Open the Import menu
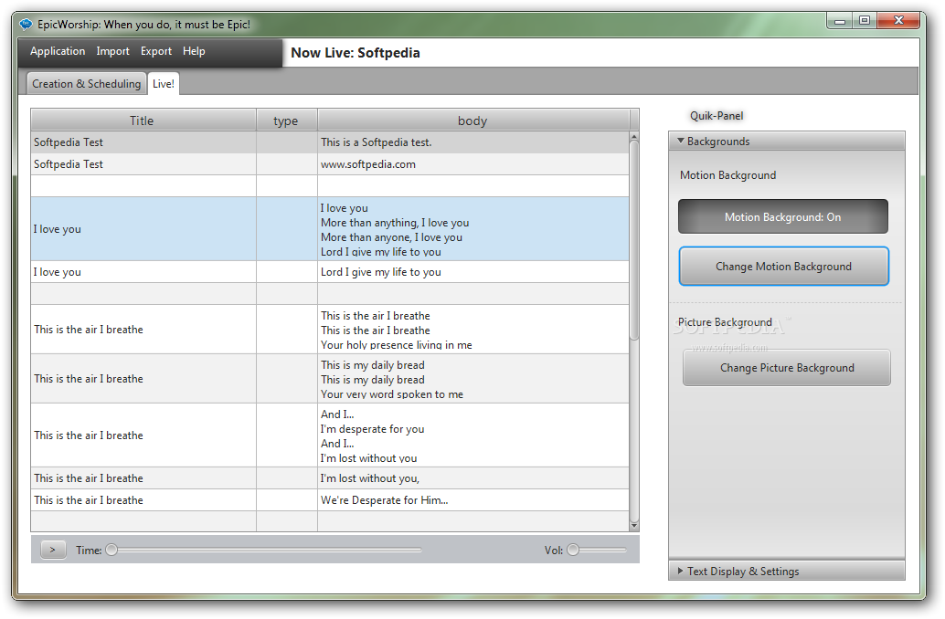This screenshot has height=619, width=945. [112, 51]
